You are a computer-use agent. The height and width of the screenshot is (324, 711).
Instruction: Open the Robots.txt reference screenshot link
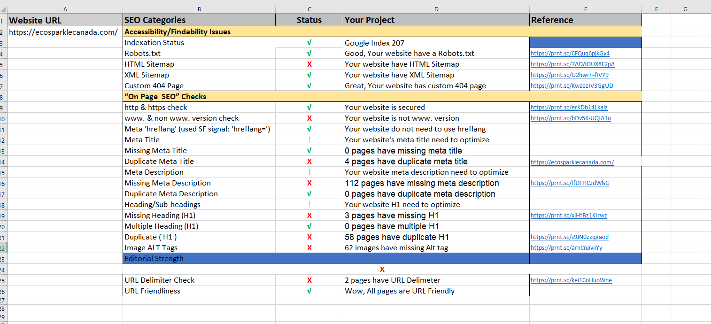pos(570,54)
